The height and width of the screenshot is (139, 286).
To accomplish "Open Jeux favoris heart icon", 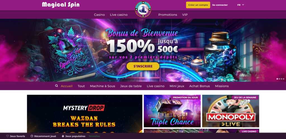I will 8,136.
